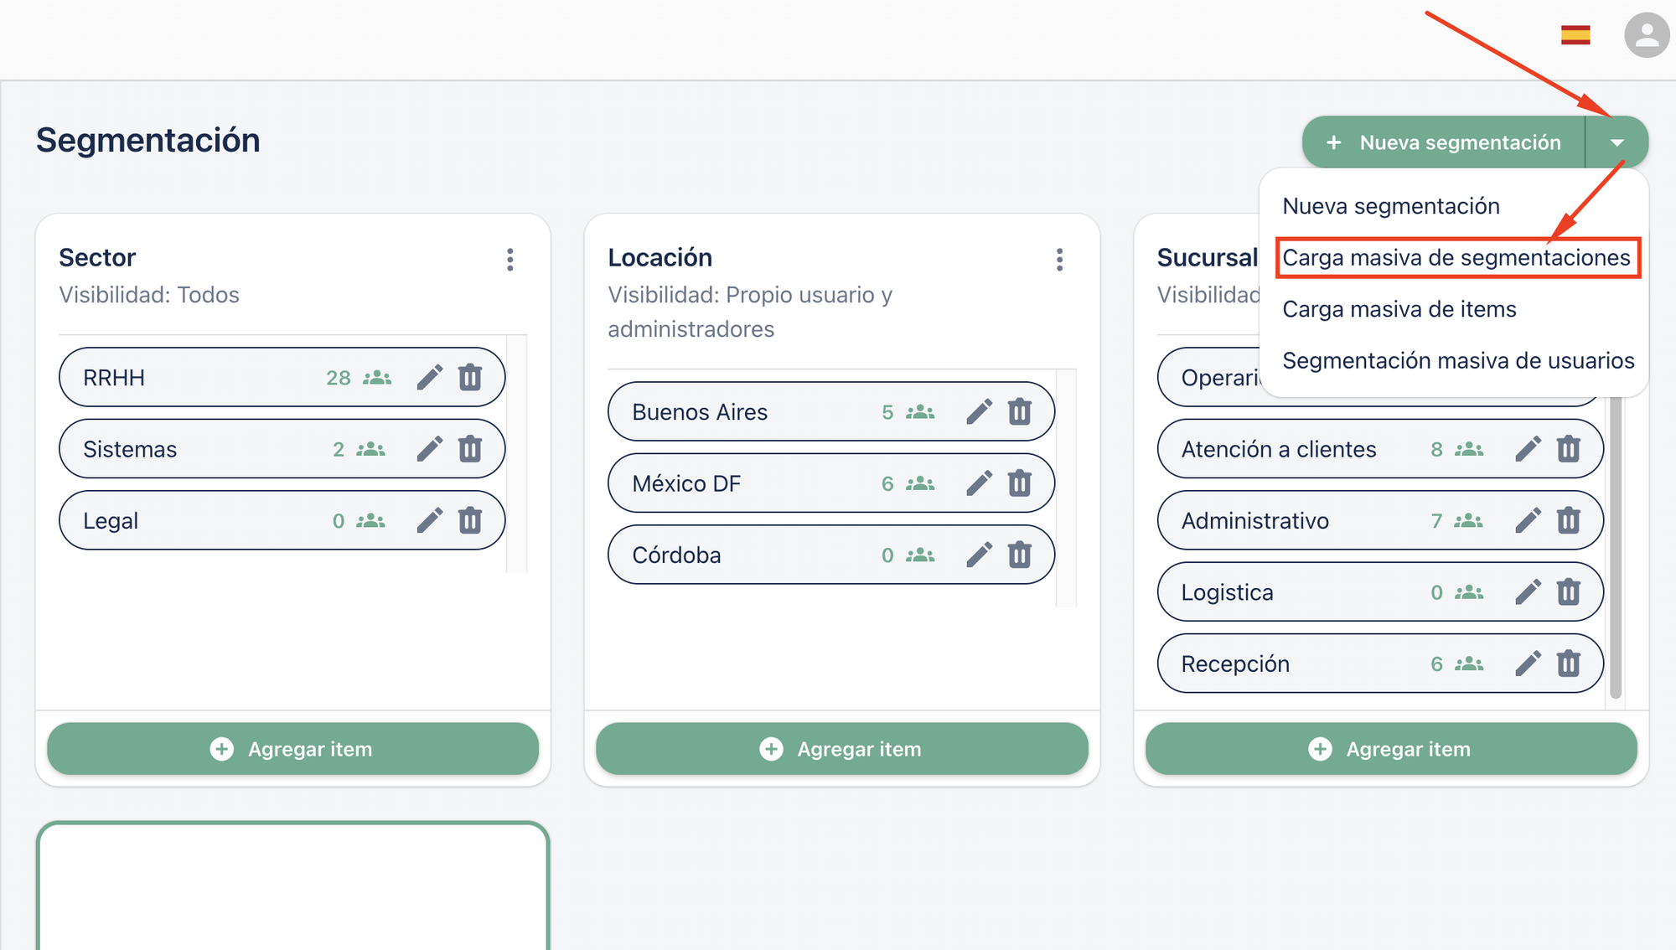Toggle the dropdown arrow beside Nueva segmentación
Screen dimensions: 1676x950
(1617, 142)
